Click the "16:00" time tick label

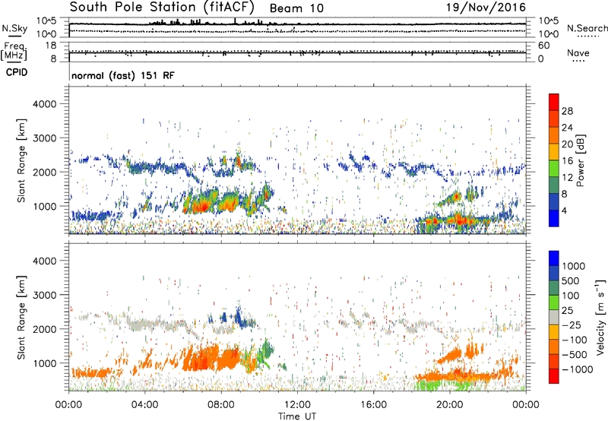(x=373, y=405)
